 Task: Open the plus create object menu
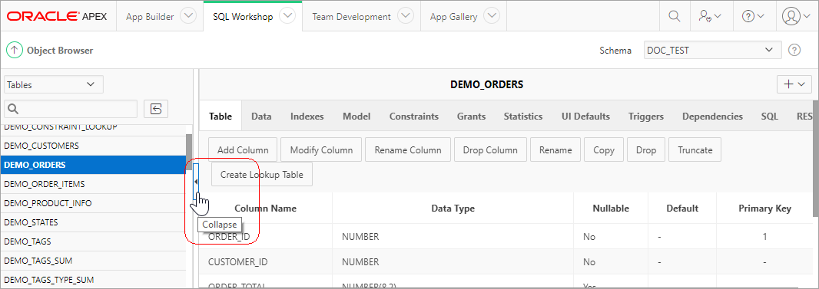click(794, 84)
